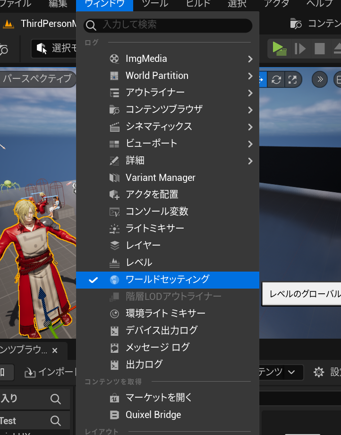Open the ImgMedia submenu entry
341x435 pixels.
click(x=168, y=59)
